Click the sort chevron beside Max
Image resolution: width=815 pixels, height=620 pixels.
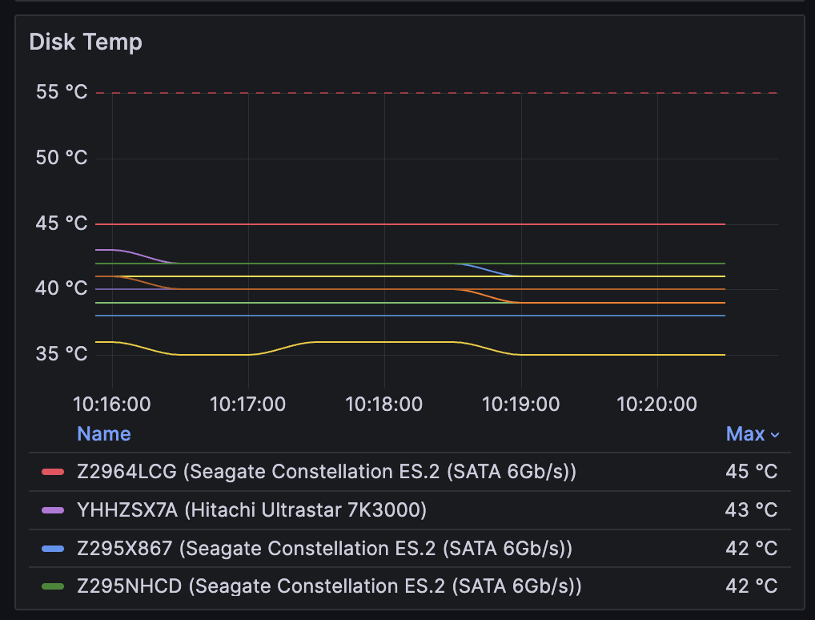pyautogui.click(x=774, y=435)
